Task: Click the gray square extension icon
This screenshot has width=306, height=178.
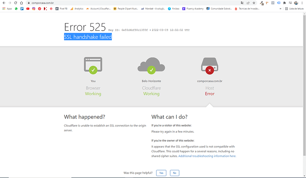Action: (273, 3)
